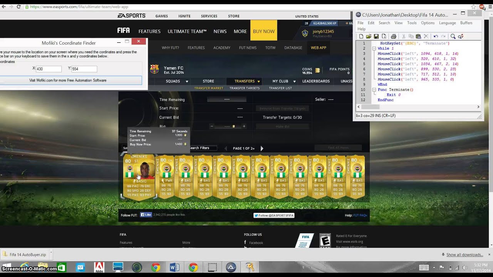Select the Emenike card labeled PWR
The width and height of the screenshot is (493, 277).
pos(166,177)
